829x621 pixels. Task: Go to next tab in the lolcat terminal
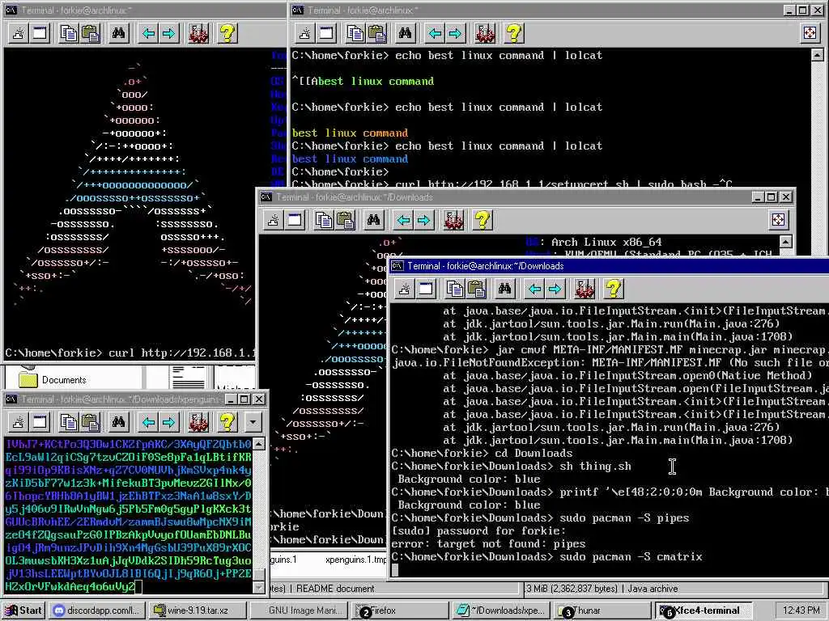click(455, 34)
